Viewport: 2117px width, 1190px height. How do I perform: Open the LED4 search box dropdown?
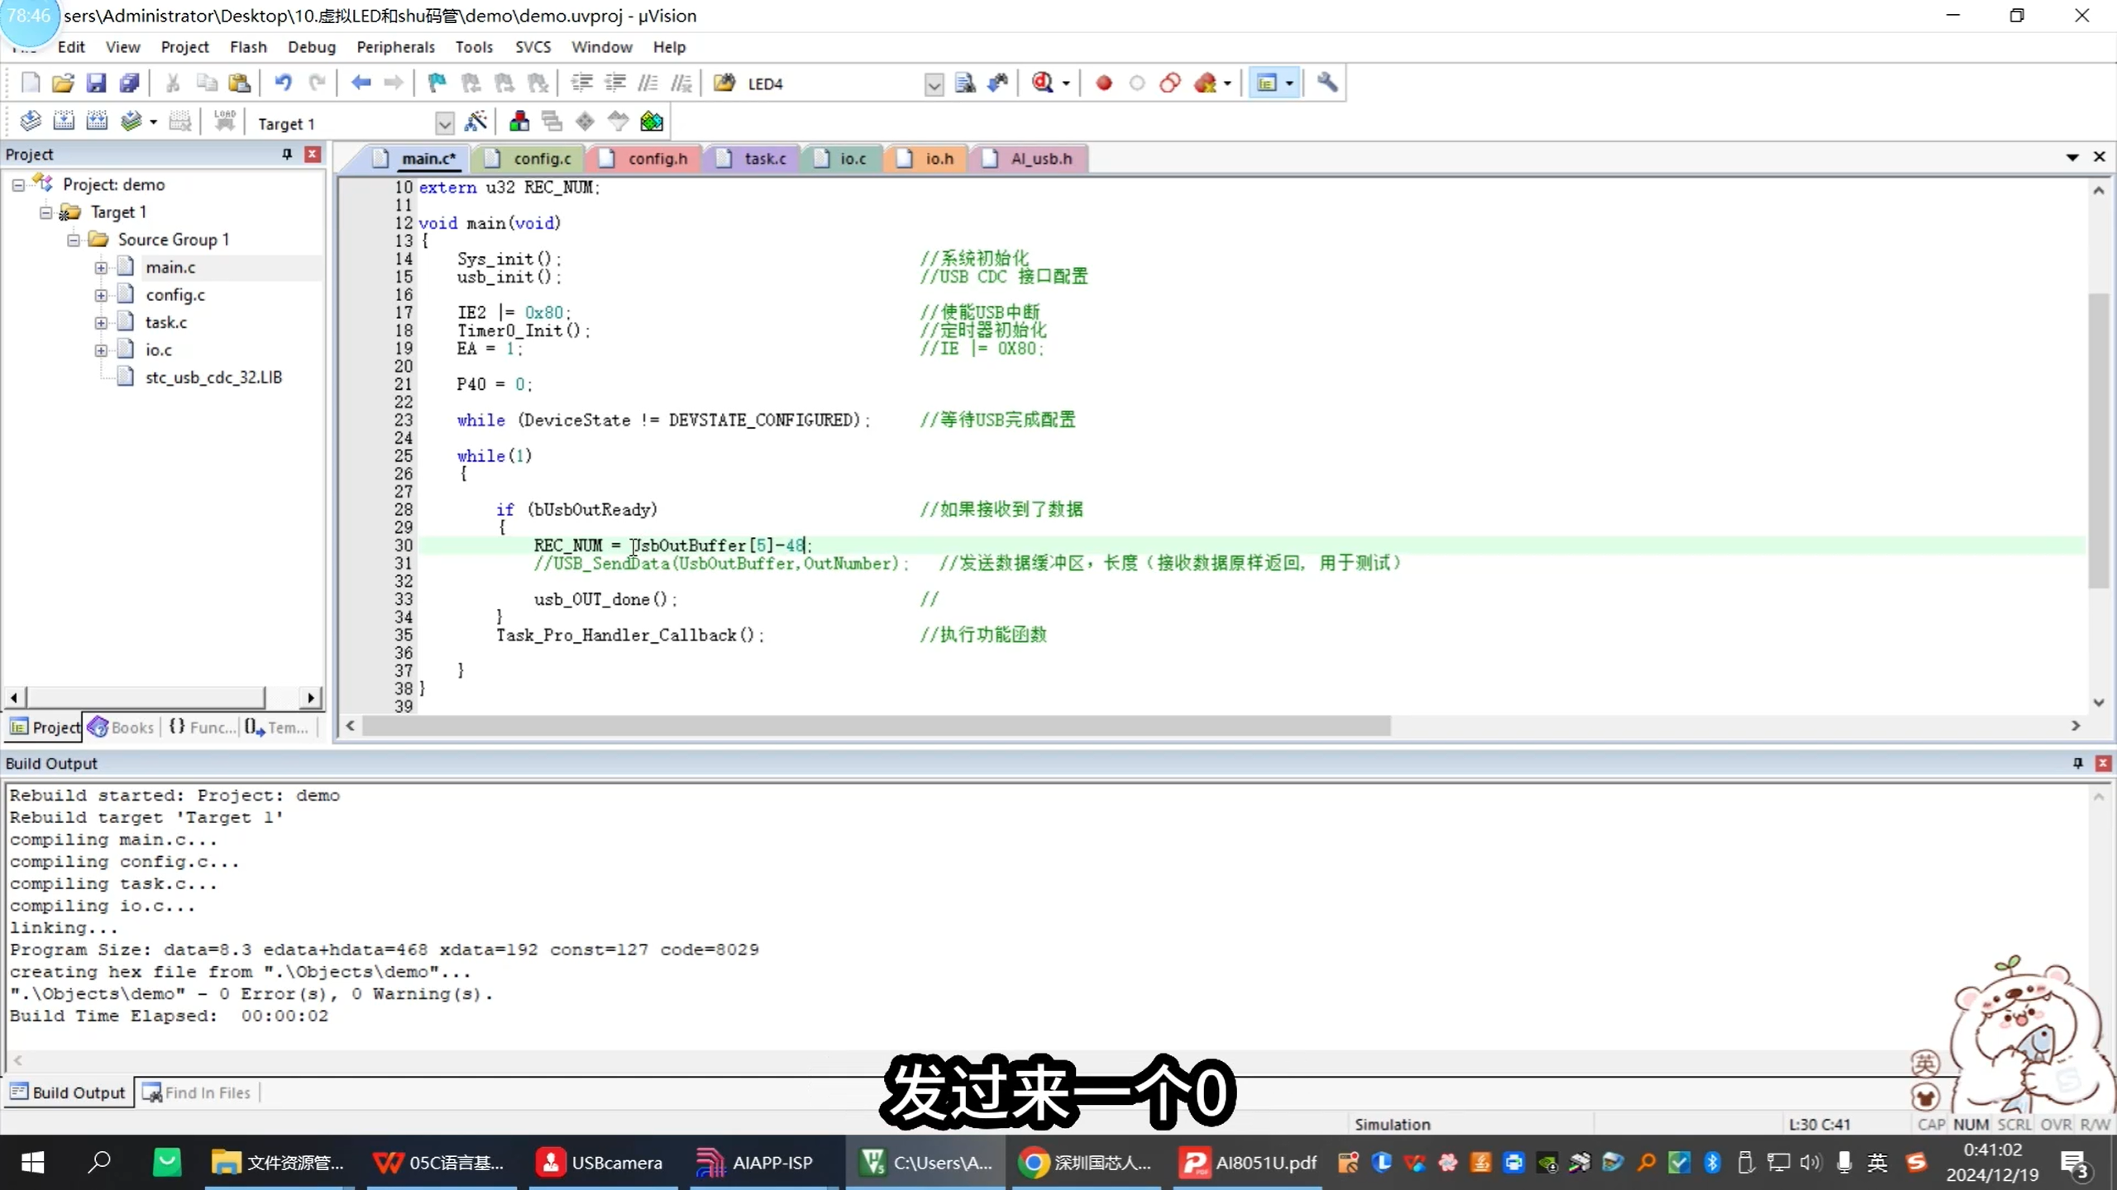933,83
